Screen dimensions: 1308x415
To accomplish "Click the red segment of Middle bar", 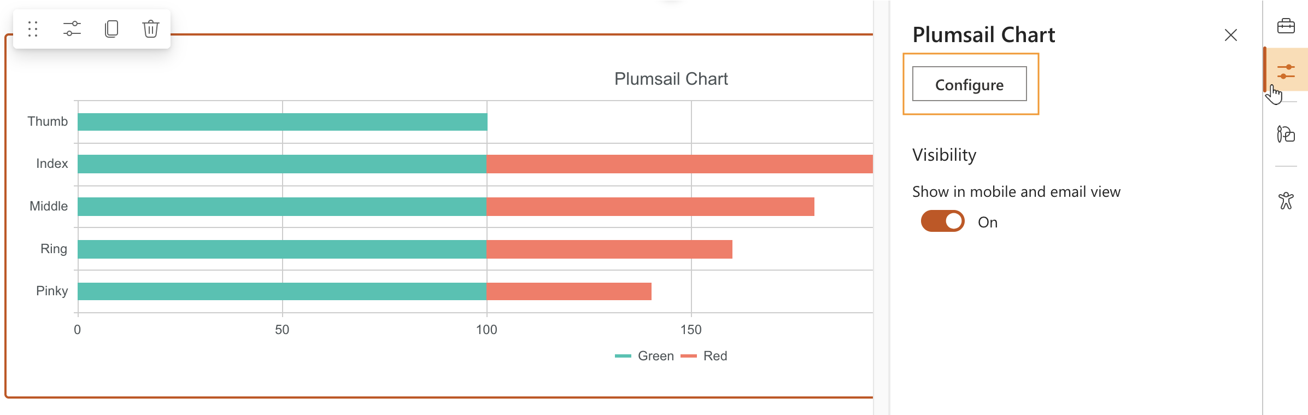I will tap(650, 207).
